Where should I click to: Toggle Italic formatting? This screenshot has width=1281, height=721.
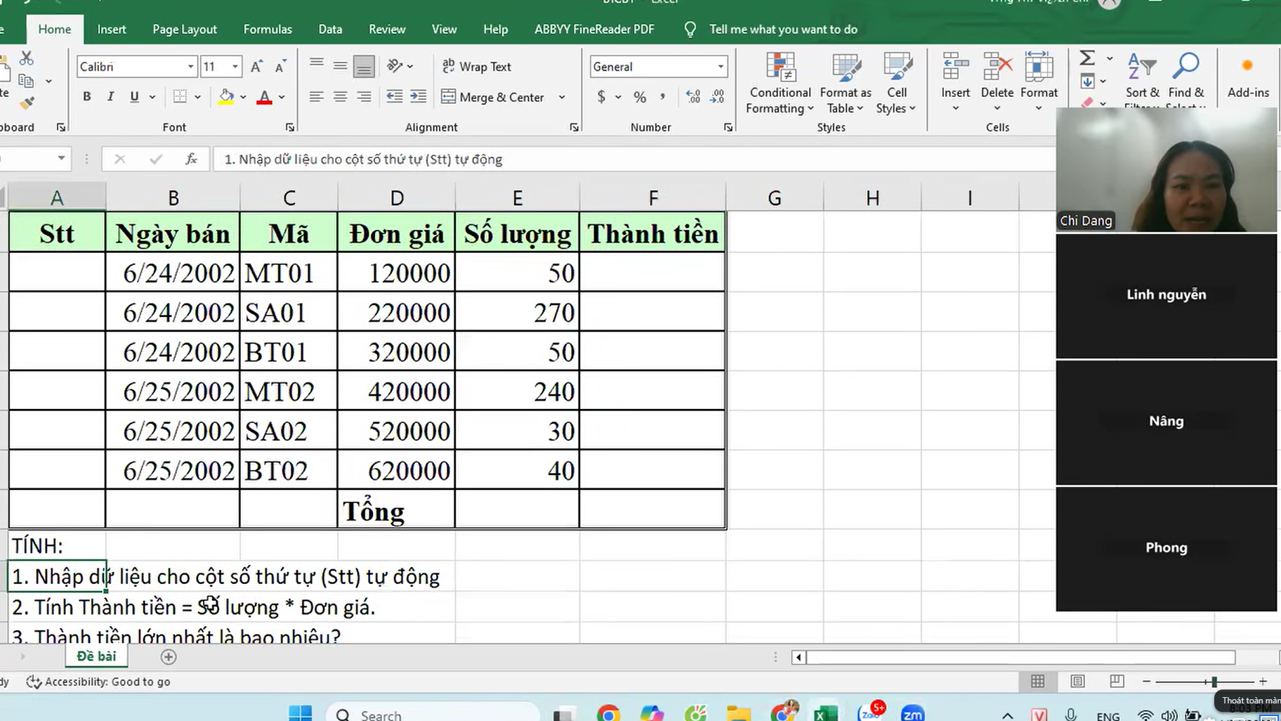point(110,97)
